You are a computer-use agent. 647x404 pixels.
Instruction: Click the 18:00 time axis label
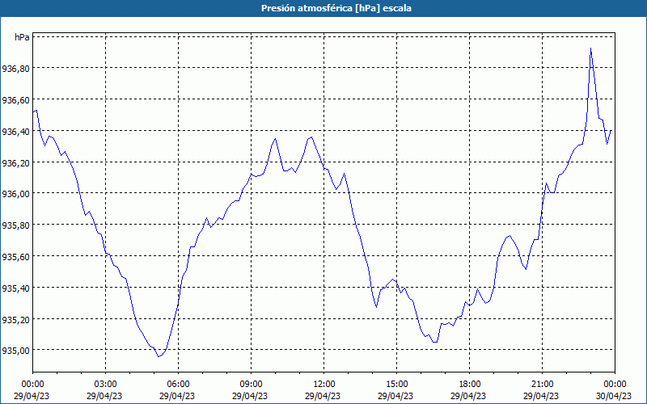[469, 385]
